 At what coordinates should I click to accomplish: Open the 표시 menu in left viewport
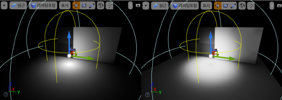65,6
